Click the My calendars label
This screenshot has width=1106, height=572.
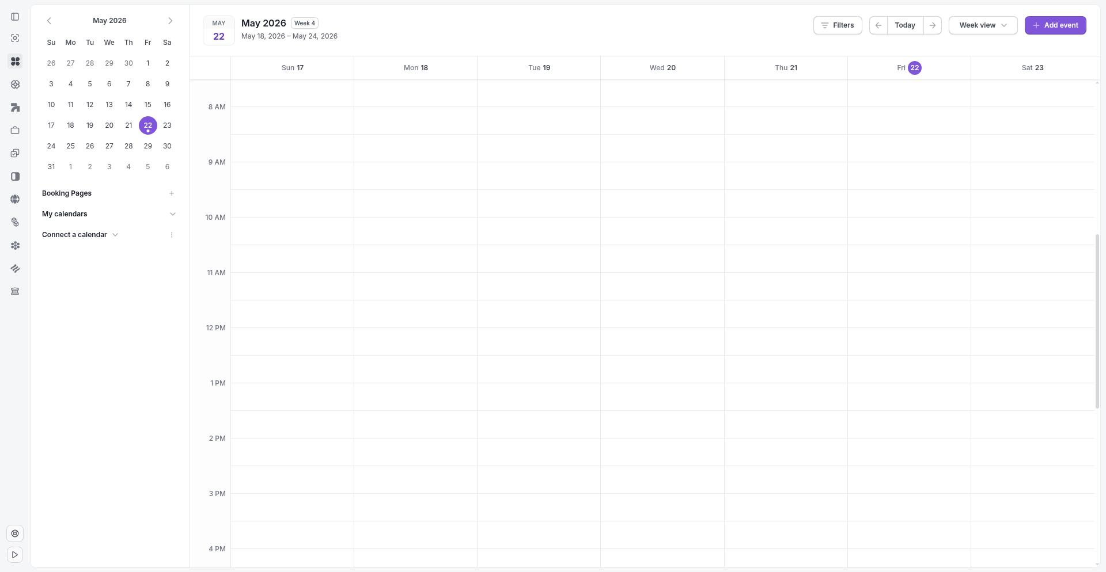(65, 214)
